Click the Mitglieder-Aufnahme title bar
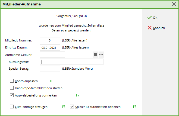This screenshot has height=116, width=179. (x=81, y=4)
